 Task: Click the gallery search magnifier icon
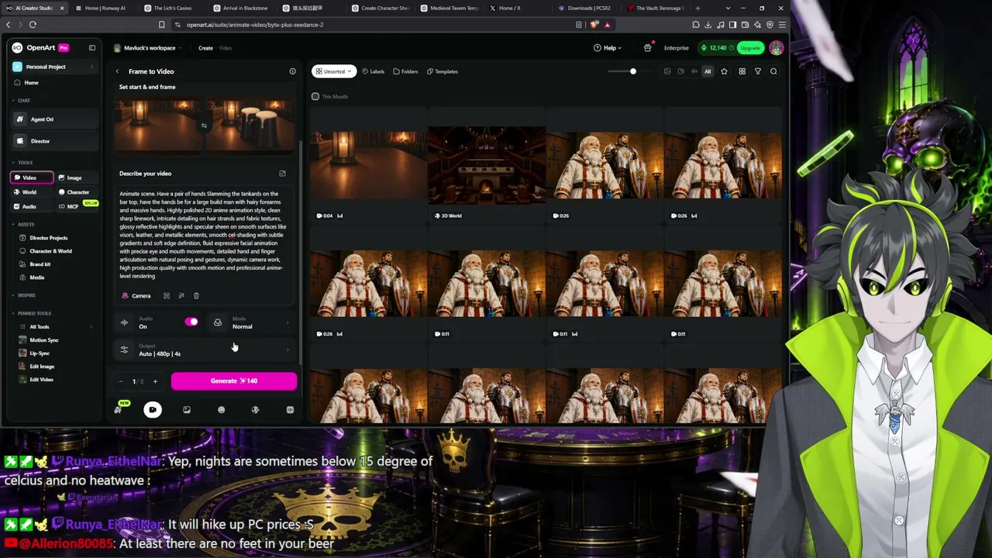[x=773, y=71]
